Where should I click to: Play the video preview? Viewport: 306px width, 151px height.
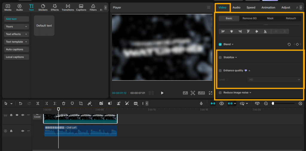(162, 93)
